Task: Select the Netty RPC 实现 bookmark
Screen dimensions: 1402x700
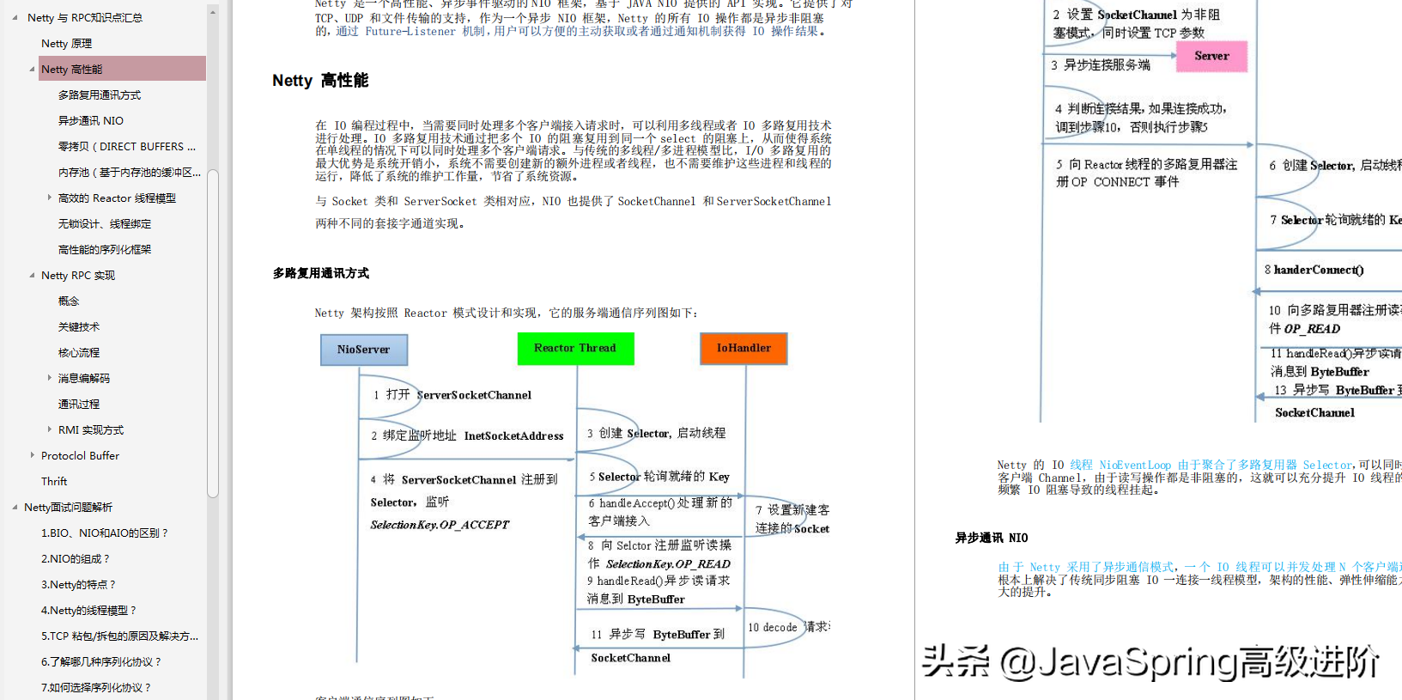Action: pyautogui.click(x=77, y=275)
